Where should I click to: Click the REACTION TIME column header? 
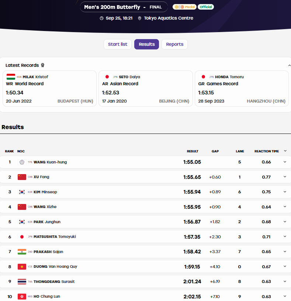267,151
